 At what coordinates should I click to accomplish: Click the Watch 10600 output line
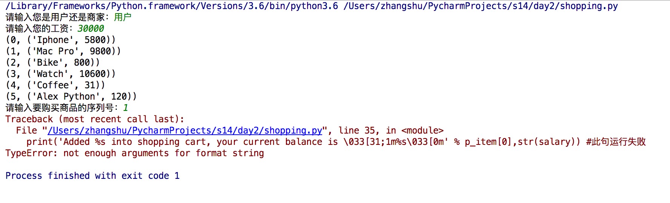click(61, 74)
